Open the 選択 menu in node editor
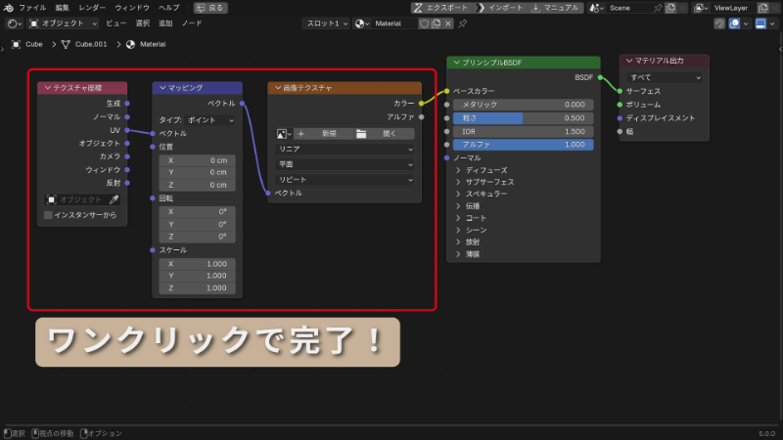Screen dimensions: 783x440 pos(143,23)
